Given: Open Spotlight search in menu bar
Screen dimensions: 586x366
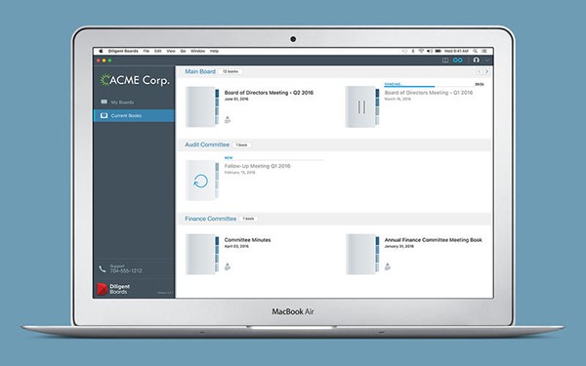Looking at the screenshot, I should [476, 51].
